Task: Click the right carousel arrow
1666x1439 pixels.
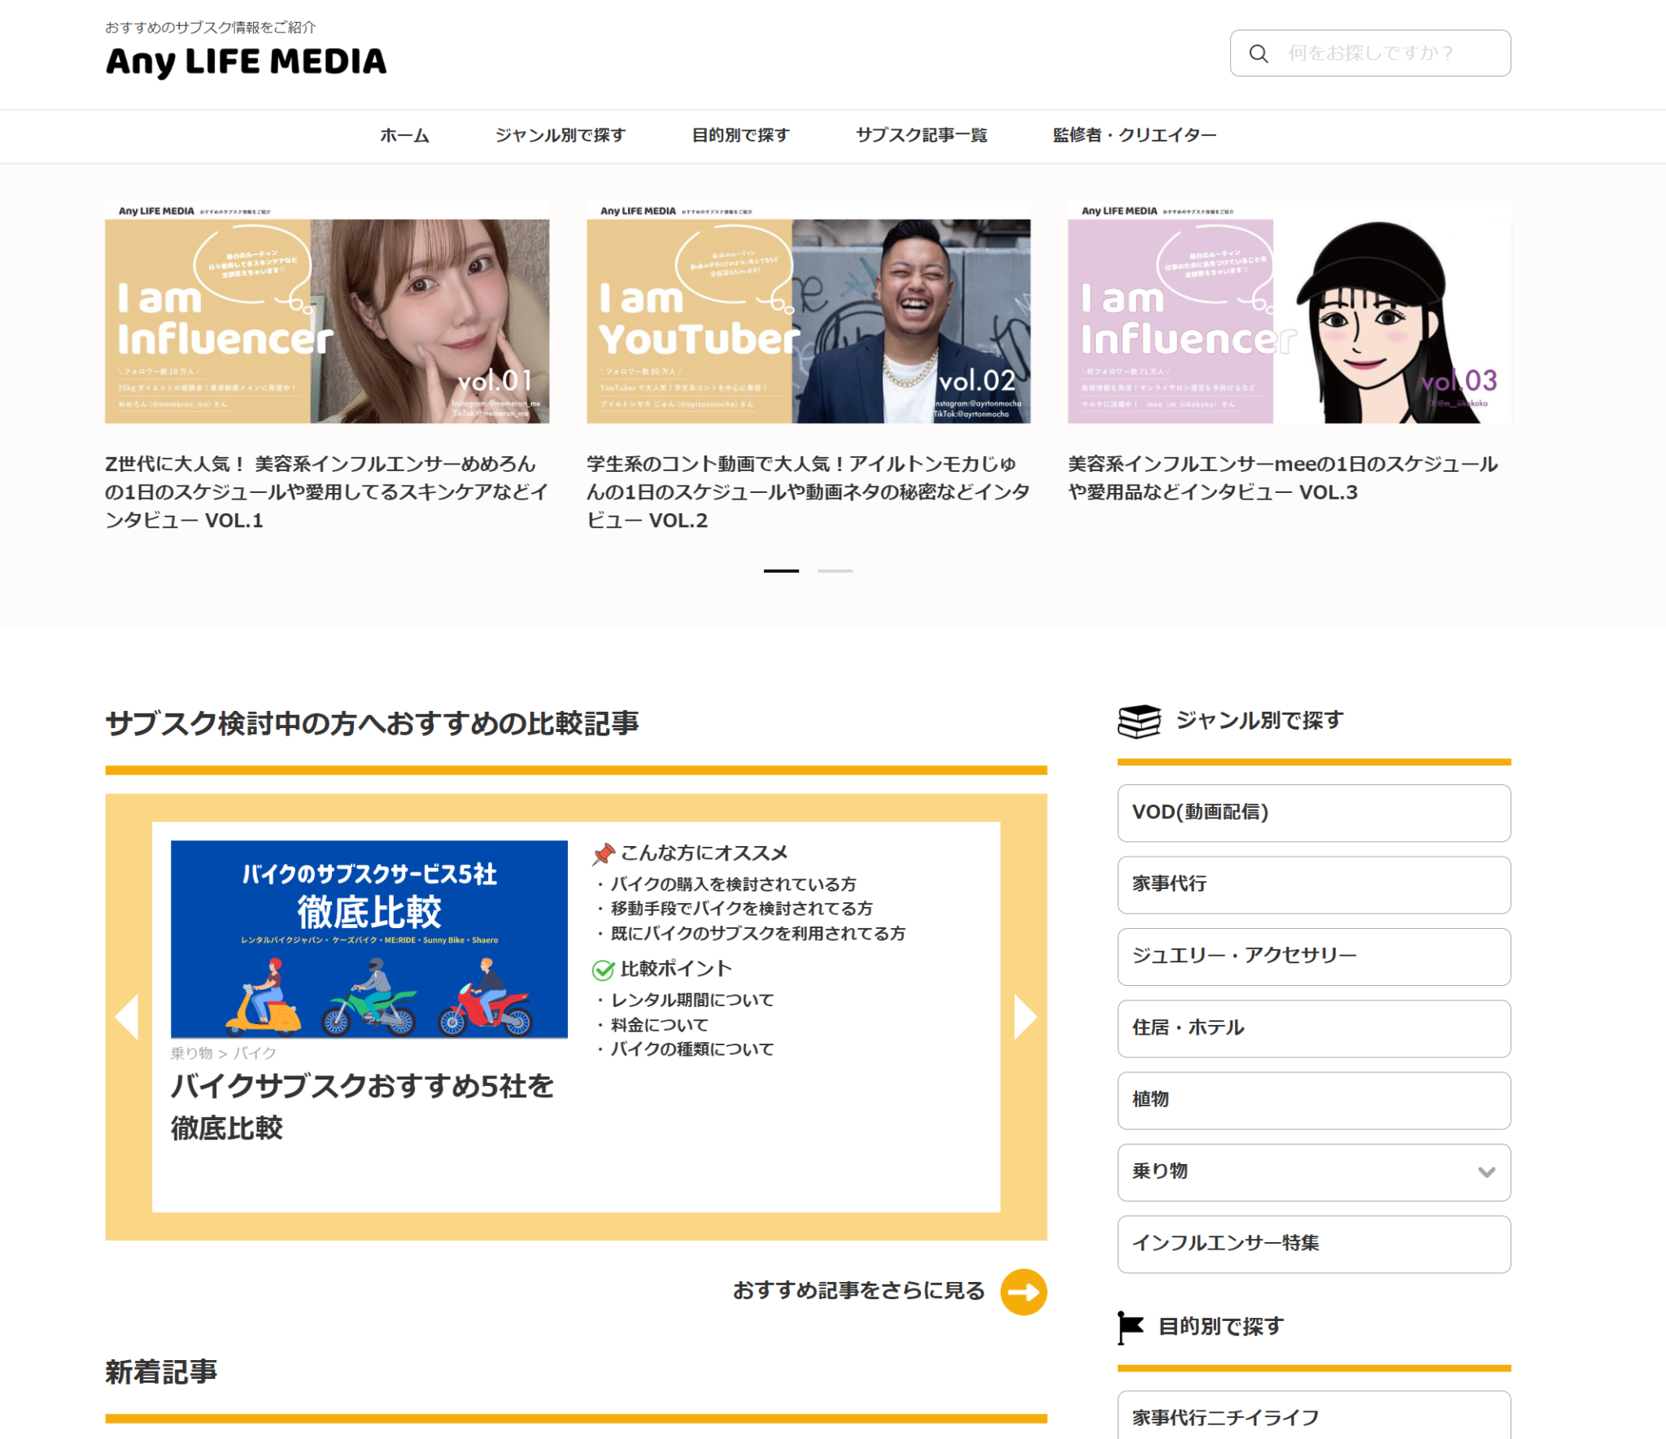Action: pos(1025,1016)
